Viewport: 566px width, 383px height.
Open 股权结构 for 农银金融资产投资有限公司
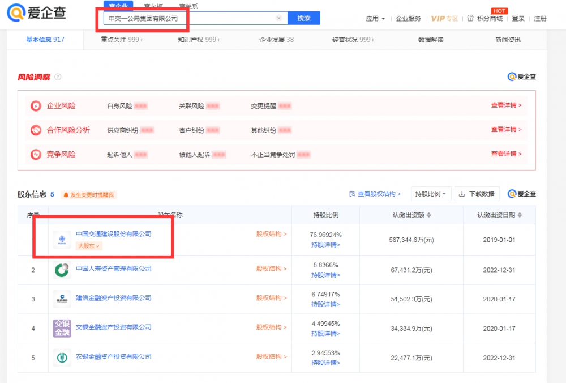click(272, 356)
